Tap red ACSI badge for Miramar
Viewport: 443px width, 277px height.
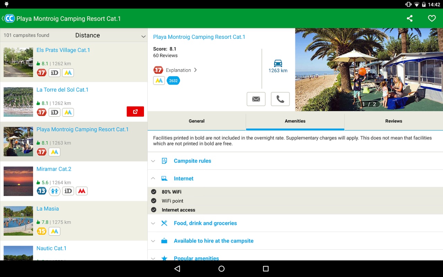[x=82, y=191]
